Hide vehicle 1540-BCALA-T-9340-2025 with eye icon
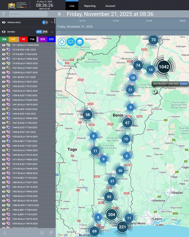Screen dimensions: 189x237 point(4,100)
